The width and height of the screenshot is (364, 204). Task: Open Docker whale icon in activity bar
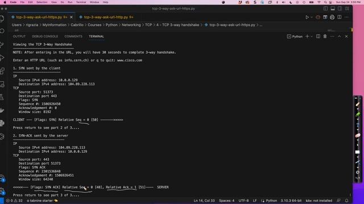tap(2, 110)
